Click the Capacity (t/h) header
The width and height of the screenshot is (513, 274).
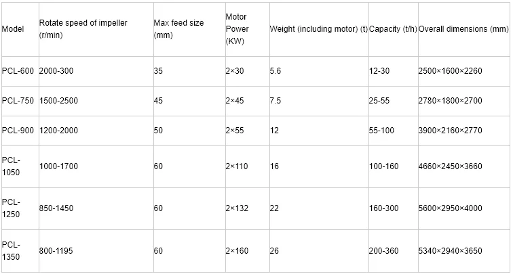394,29
